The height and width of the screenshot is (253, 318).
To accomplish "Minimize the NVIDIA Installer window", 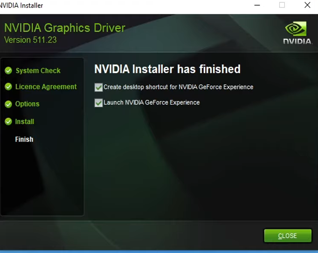I will coord(257,5).
